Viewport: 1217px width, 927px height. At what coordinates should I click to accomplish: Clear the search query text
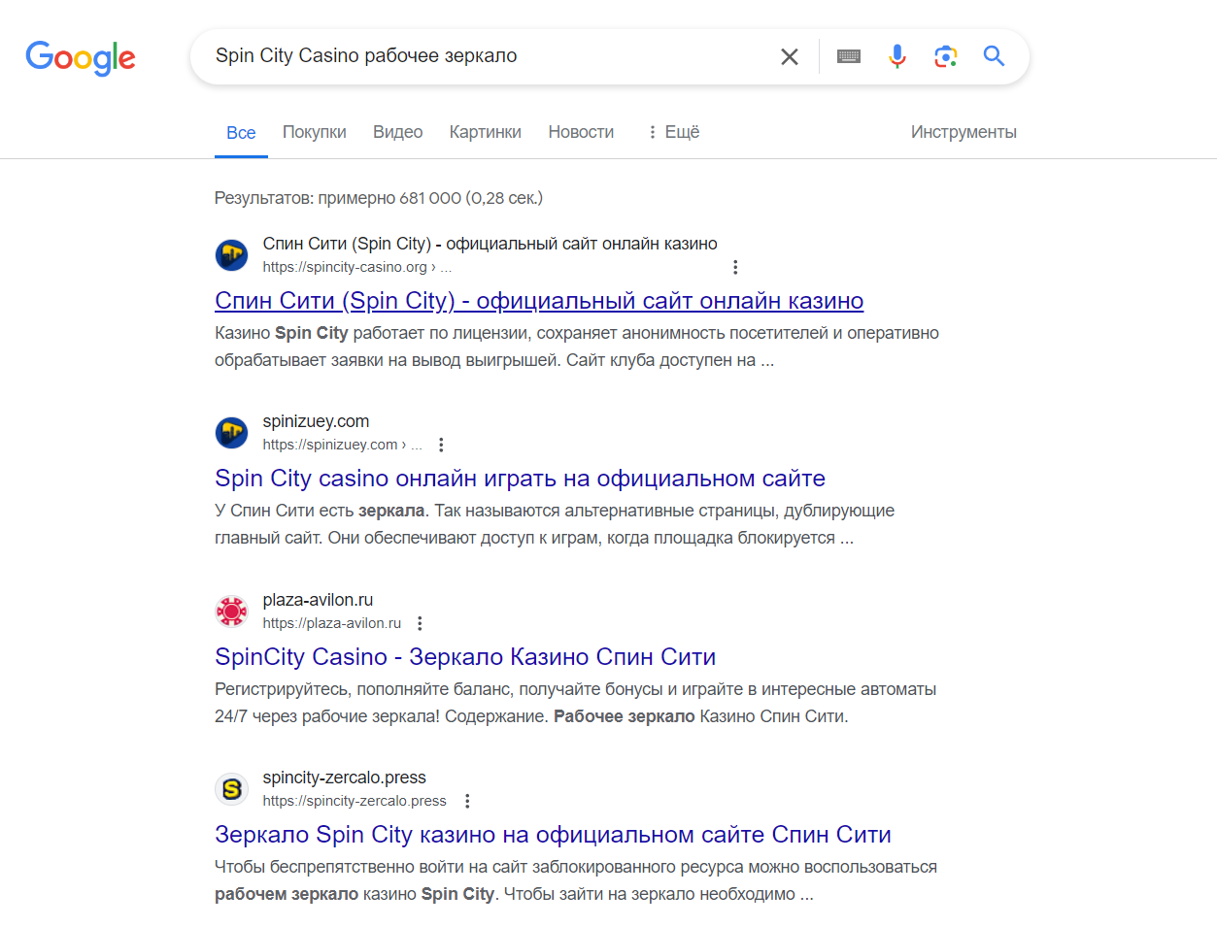tap(790, 56)
